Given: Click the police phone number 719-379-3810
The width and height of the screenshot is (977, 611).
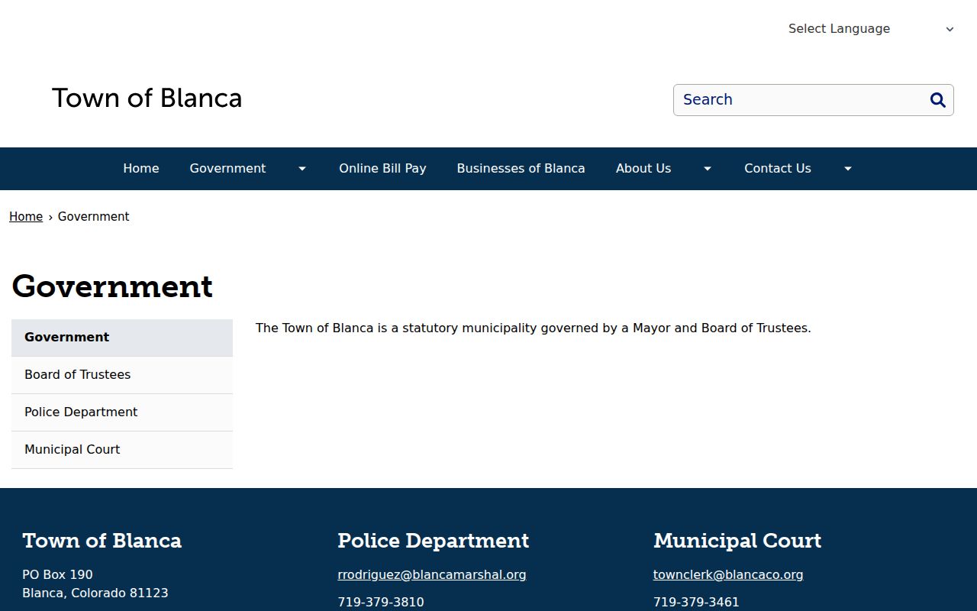Looking at the screenshot, I should pyautogui.click(x=381, y=603).
